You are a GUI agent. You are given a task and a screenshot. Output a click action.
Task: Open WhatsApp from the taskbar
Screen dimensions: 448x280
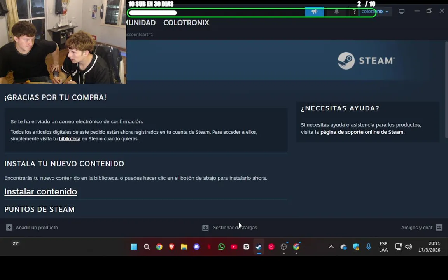point(221,247)
